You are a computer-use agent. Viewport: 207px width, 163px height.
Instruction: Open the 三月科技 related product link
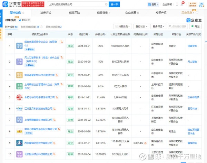pos(192,109)
